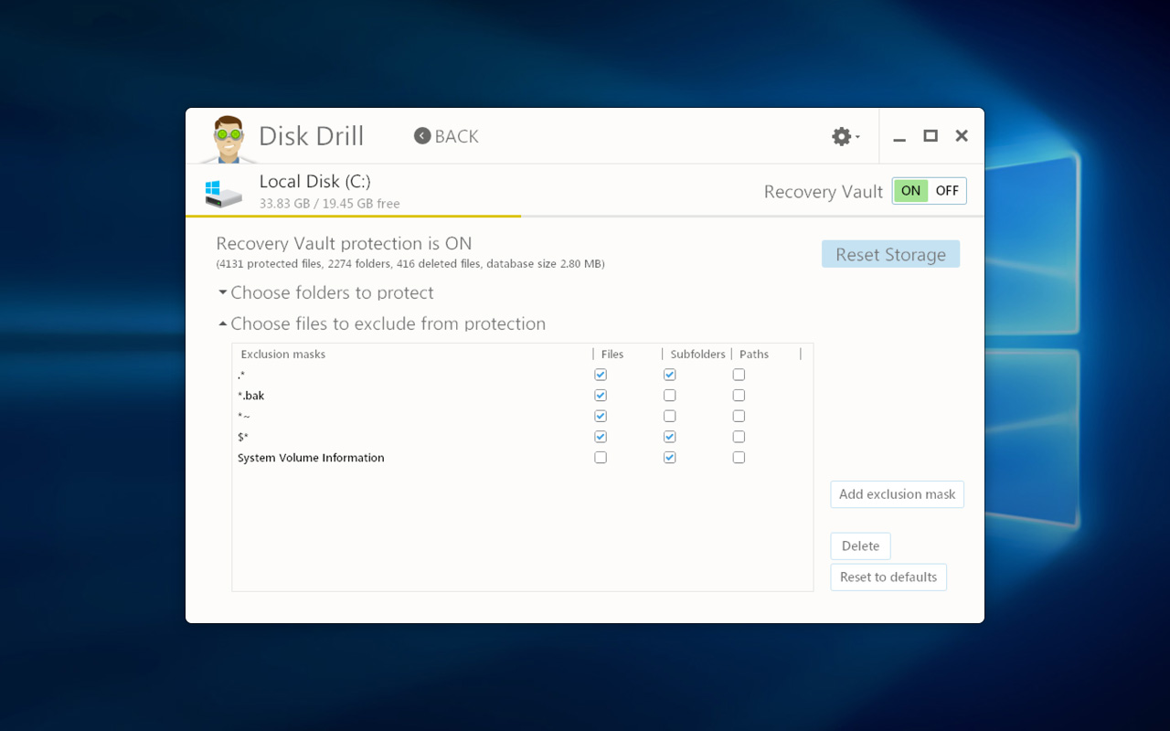Close the Disk Drill window
This screenshot has width=1170, height=731.
click(962, 136)
